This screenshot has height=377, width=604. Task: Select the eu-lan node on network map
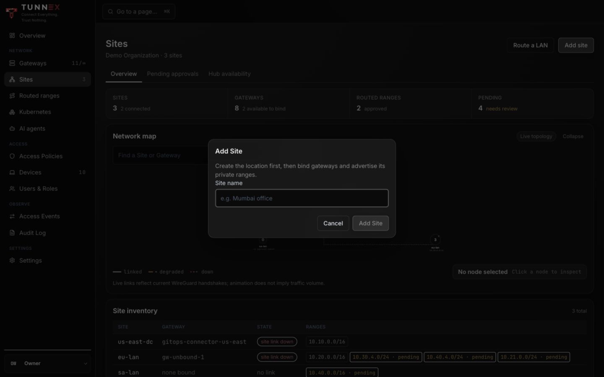[435, 240]
